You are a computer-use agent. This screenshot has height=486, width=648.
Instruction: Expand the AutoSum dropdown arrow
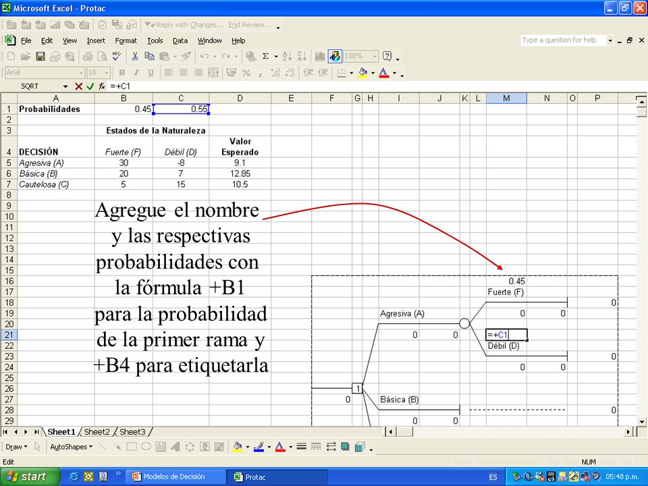(276, 56)
